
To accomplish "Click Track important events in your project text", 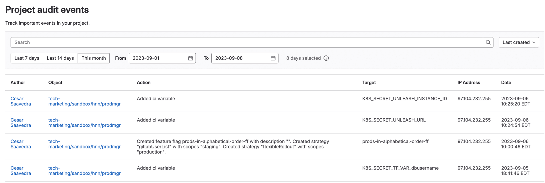I will coord(47,23).
